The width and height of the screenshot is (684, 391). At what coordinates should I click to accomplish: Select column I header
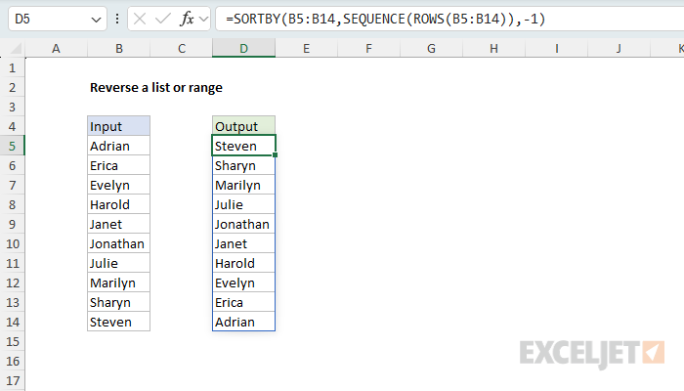(x=557, y=48)
